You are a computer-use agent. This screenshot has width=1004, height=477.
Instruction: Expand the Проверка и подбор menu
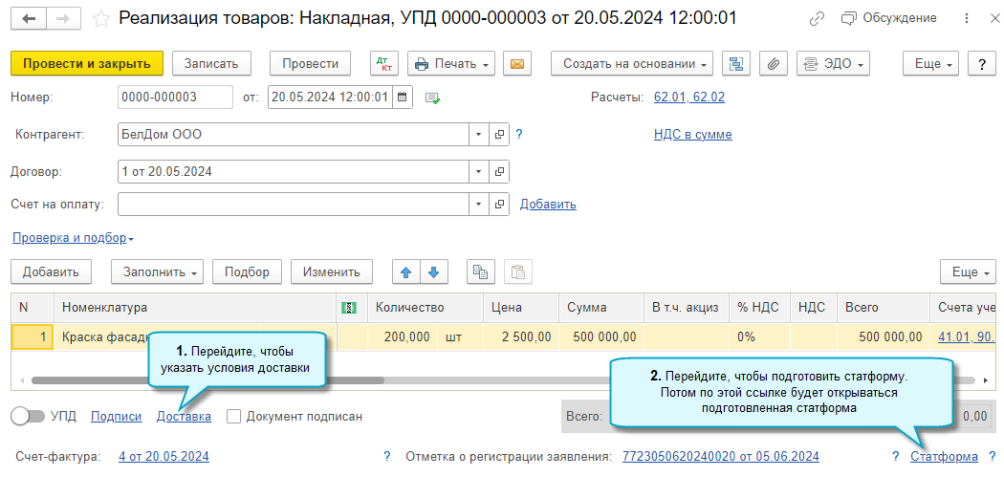(x=73, y=238)
